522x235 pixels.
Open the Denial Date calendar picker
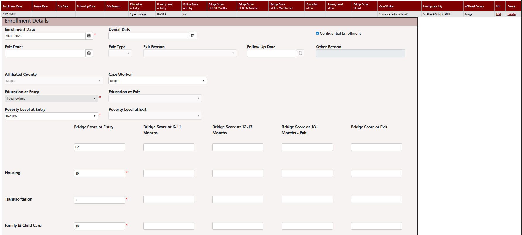(x=193, y=36)
